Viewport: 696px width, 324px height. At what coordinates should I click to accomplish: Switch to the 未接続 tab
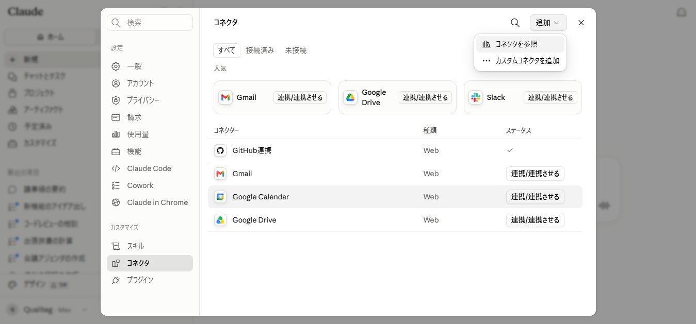tap(296, 50)
